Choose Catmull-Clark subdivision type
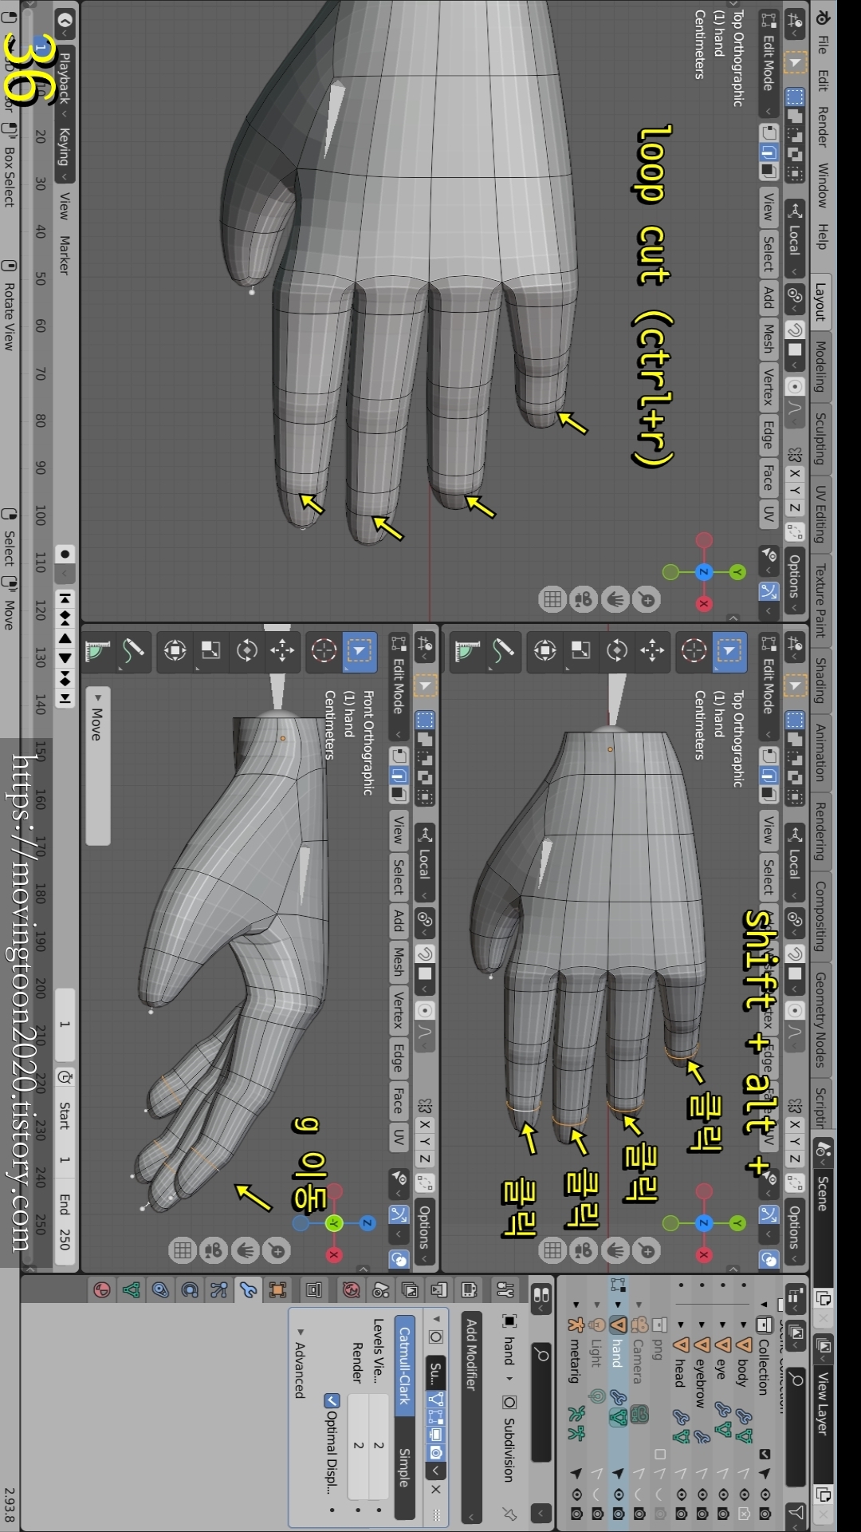This screenshot has height=1532, width=861. 405,1366
